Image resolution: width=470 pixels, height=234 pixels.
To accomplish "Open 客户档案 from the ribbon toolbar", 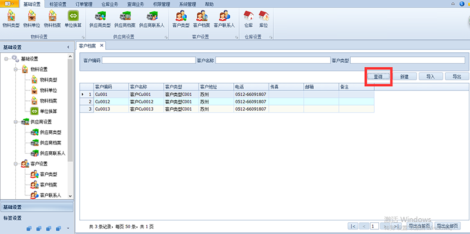I will pos(202,19).
